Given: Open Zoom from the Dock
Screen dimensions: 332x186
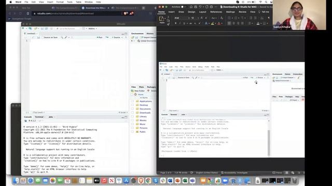Looking at the screenshot, I should pyautogui.click(x=225, y=181).
